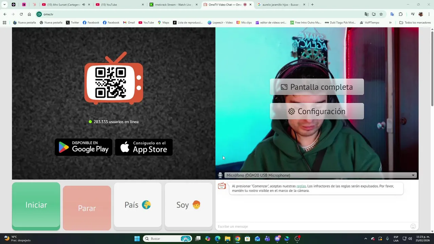Screen dimensions: 434x244
Task: Open the Maps bookmark
Action: (x=163, y=23)
